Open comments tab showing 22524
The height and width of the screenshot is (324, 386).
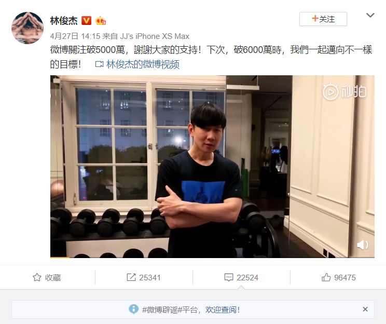click(241, 277)
